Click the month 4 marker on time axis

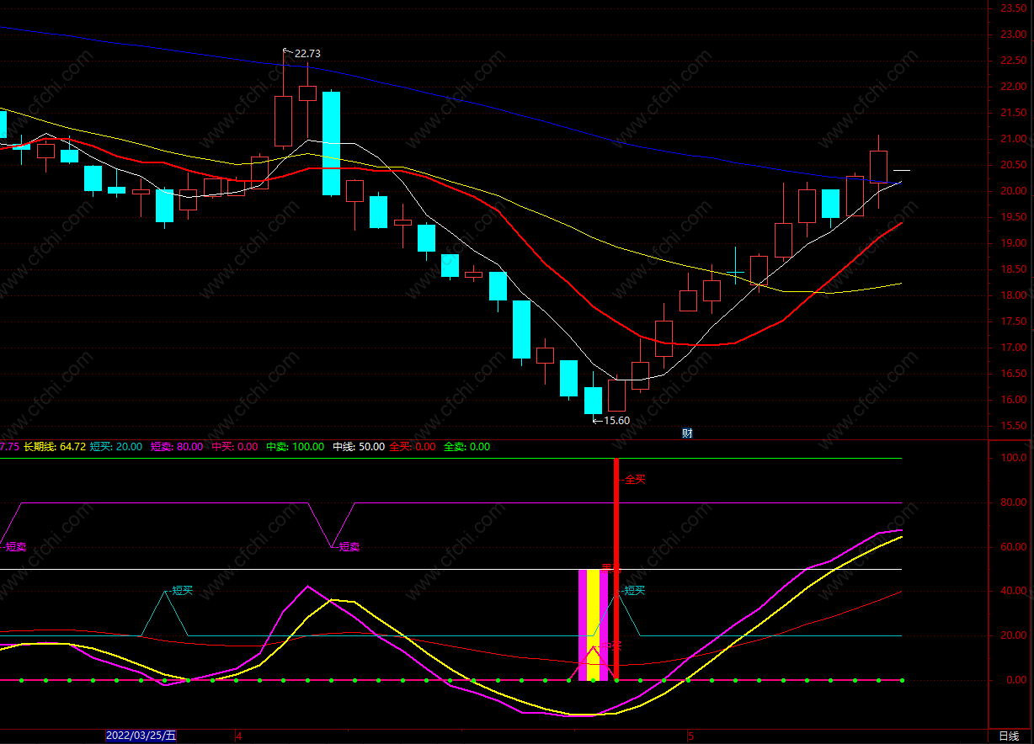pos(238,736)
